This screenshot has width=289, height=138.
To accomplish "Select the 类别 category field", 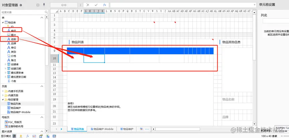I will [x=12, y=52].
